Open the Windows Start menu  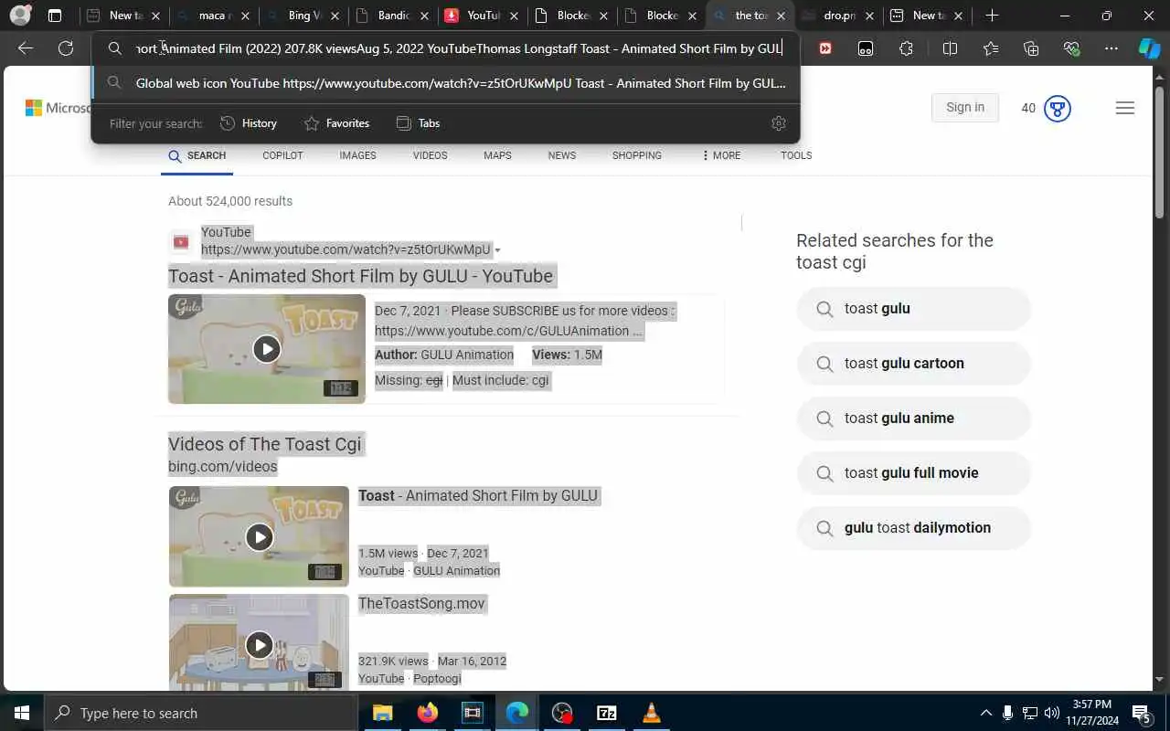point(22,713)
